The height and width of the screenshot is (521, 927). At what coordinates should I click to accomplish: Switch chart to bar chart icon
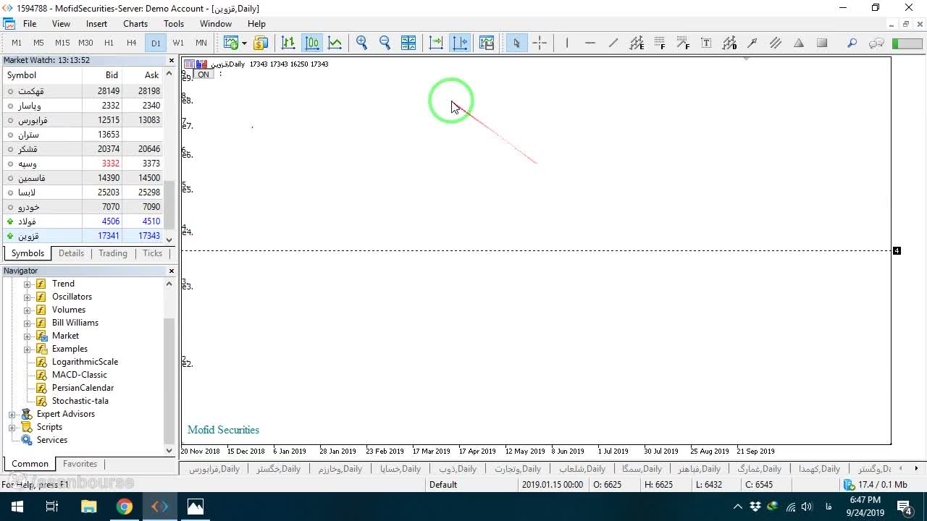[288, 43]
